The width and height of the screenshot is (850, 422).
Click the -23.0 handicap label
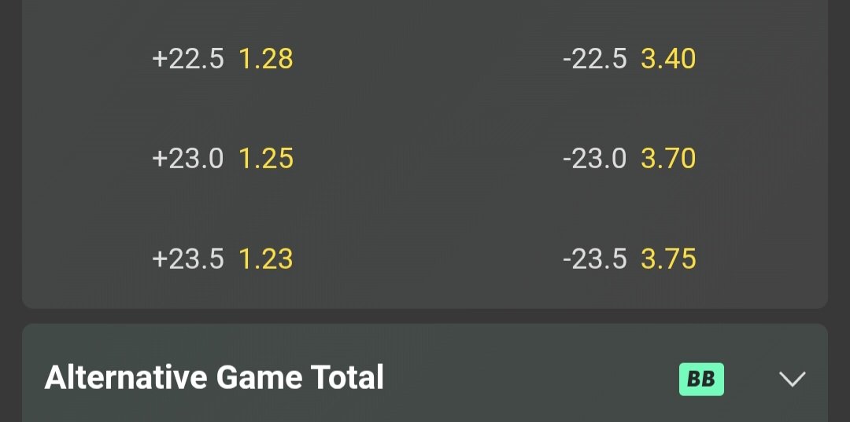[595, 159]
